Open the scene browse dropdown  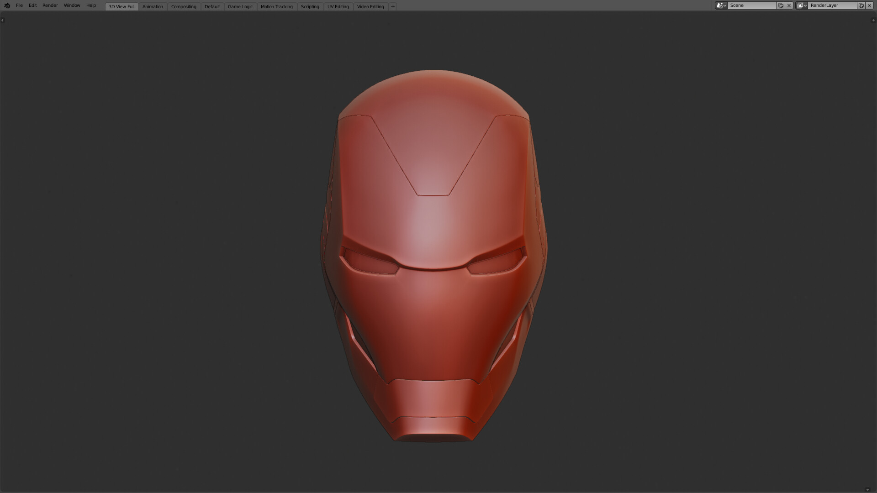coord(721,5)
